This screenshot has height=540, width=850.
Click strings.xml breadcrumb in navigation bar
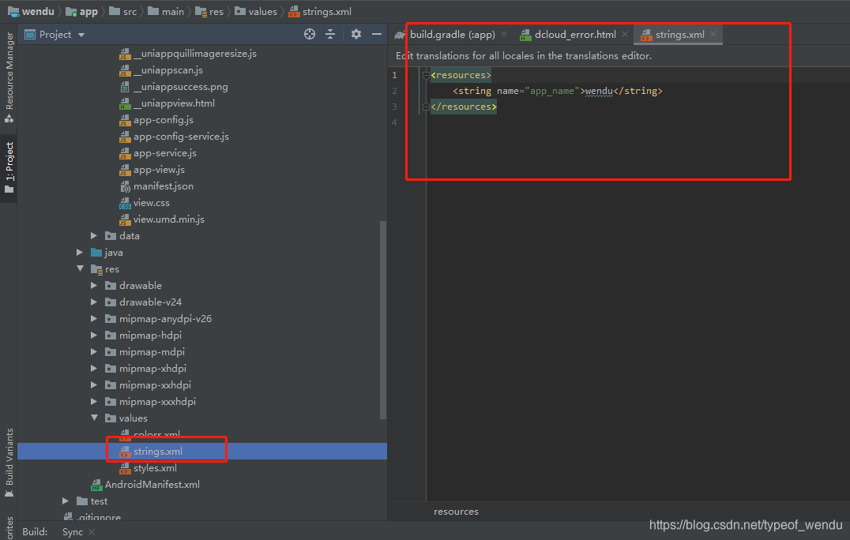click(x=320, y=11)
